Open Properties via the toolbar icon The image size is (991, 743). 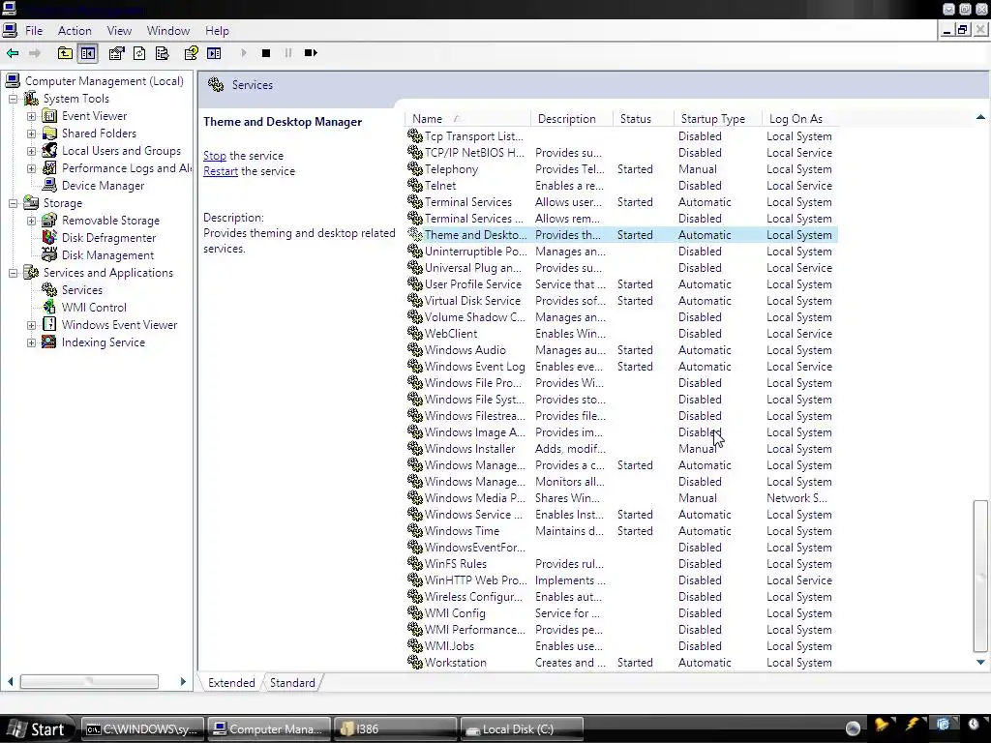tap(116, 54)
